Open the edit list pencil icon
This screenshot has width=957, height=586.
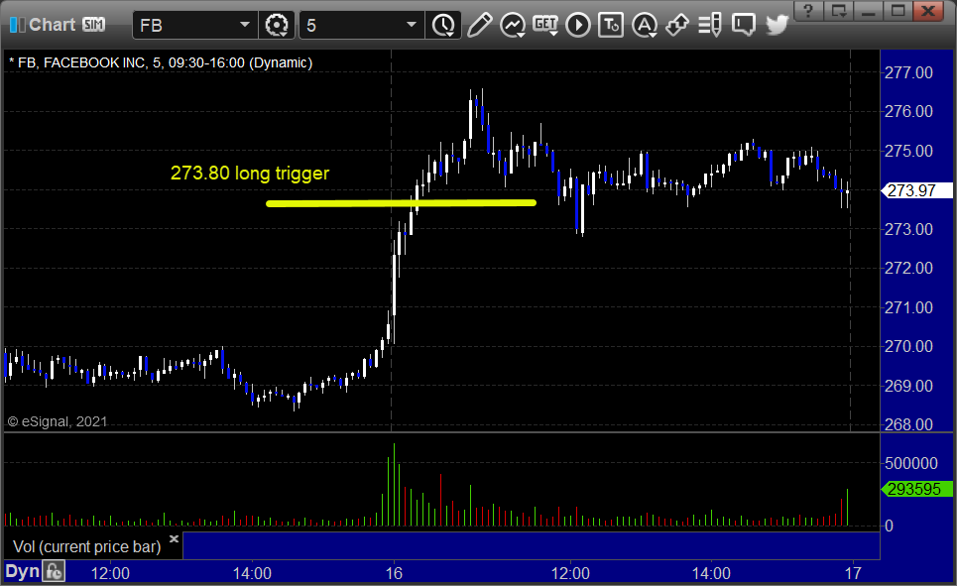point(710,25)
